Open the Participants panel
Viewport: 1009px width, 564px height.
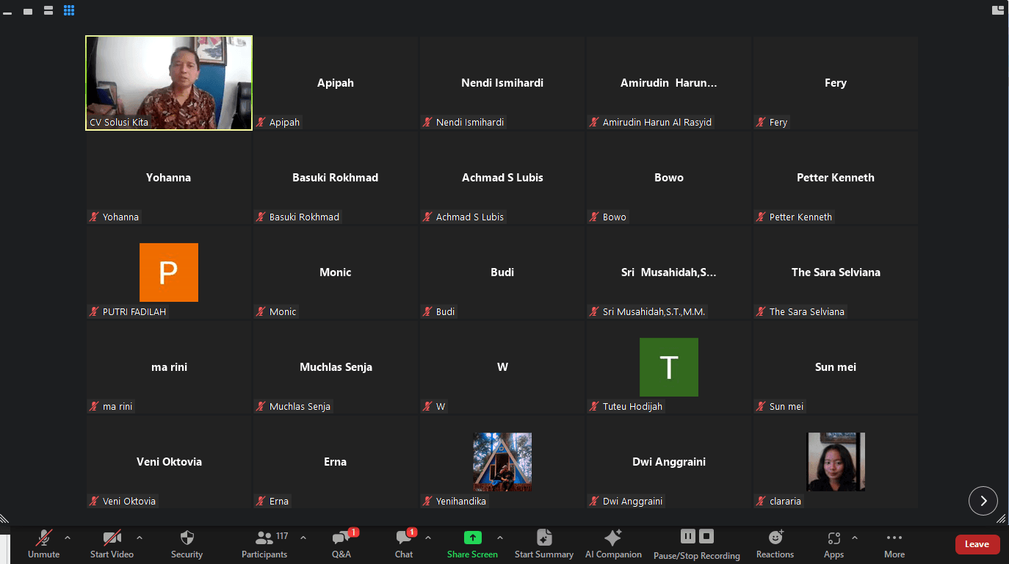point(264,543)
